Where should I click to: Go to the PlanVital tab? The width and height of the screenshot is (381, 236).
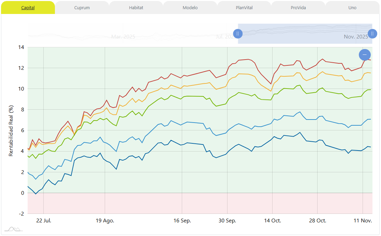click(244, 7)
